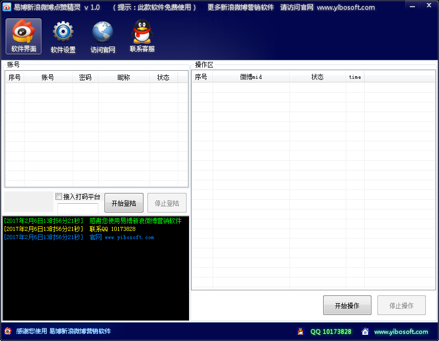Click the home icon in status bar
Screen dimensions: 439x341
(x=365, y=331)
